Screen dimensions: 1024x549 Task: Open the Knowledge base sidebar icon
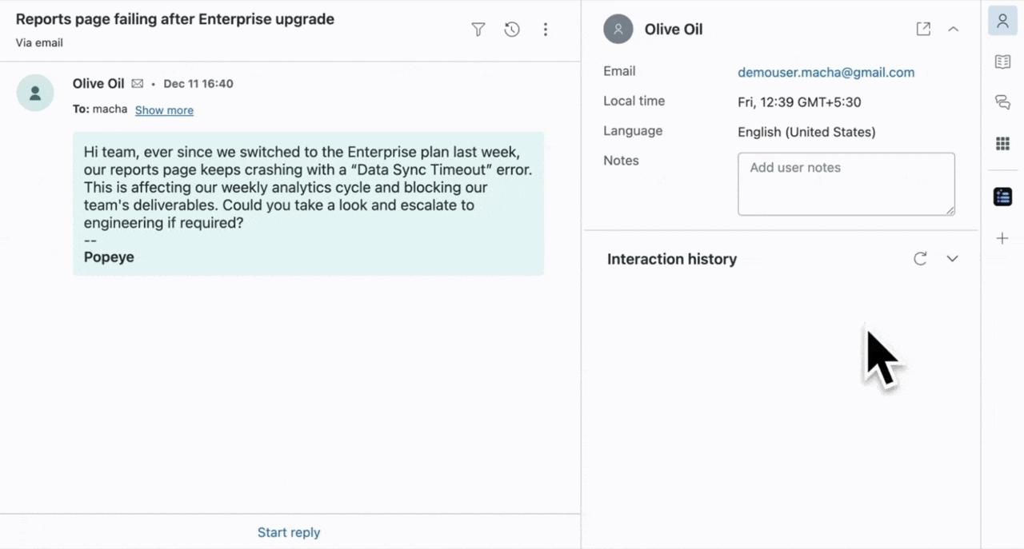1002,62
